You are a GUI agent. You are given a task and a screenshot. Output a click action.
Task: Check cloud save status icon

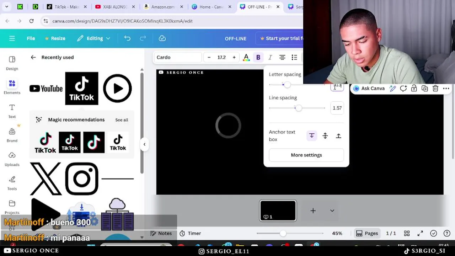(x=162, y=38)
